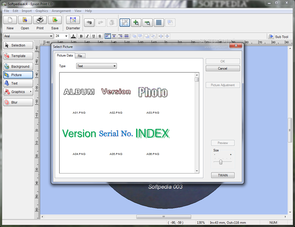Open the Help menu
The image size is (295, 227).
(x=88, y=11)
